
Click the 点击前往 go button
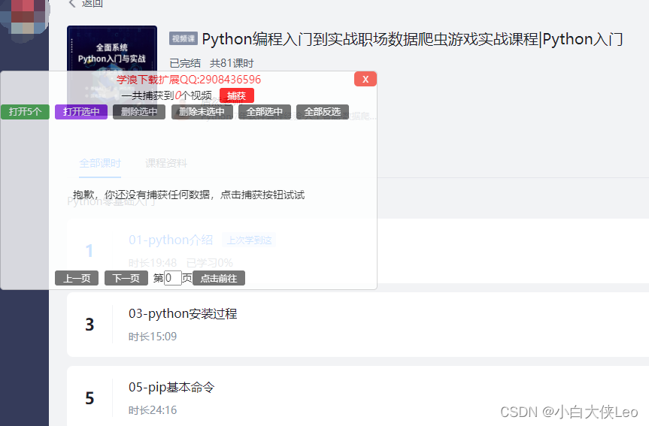[x=219, y=278]
